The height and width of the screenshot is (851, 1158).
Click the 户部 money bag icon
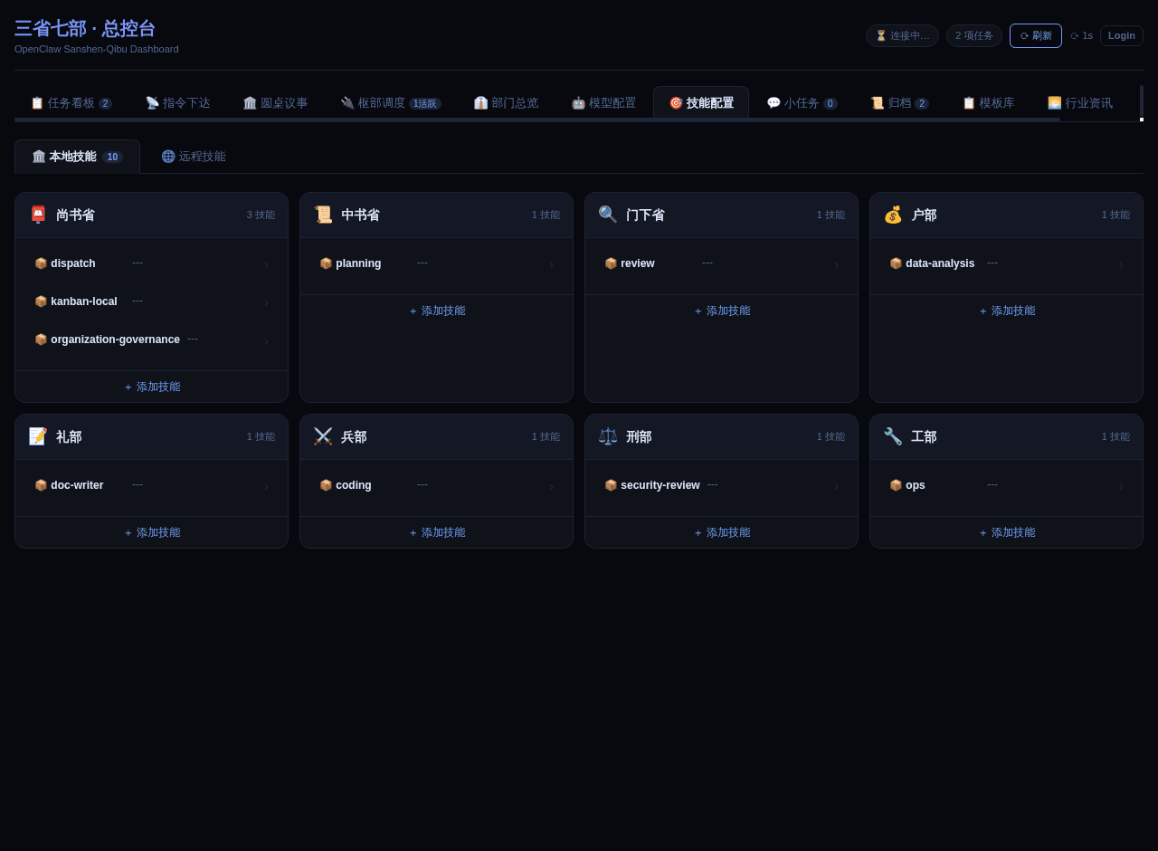(x=893, y=215)
